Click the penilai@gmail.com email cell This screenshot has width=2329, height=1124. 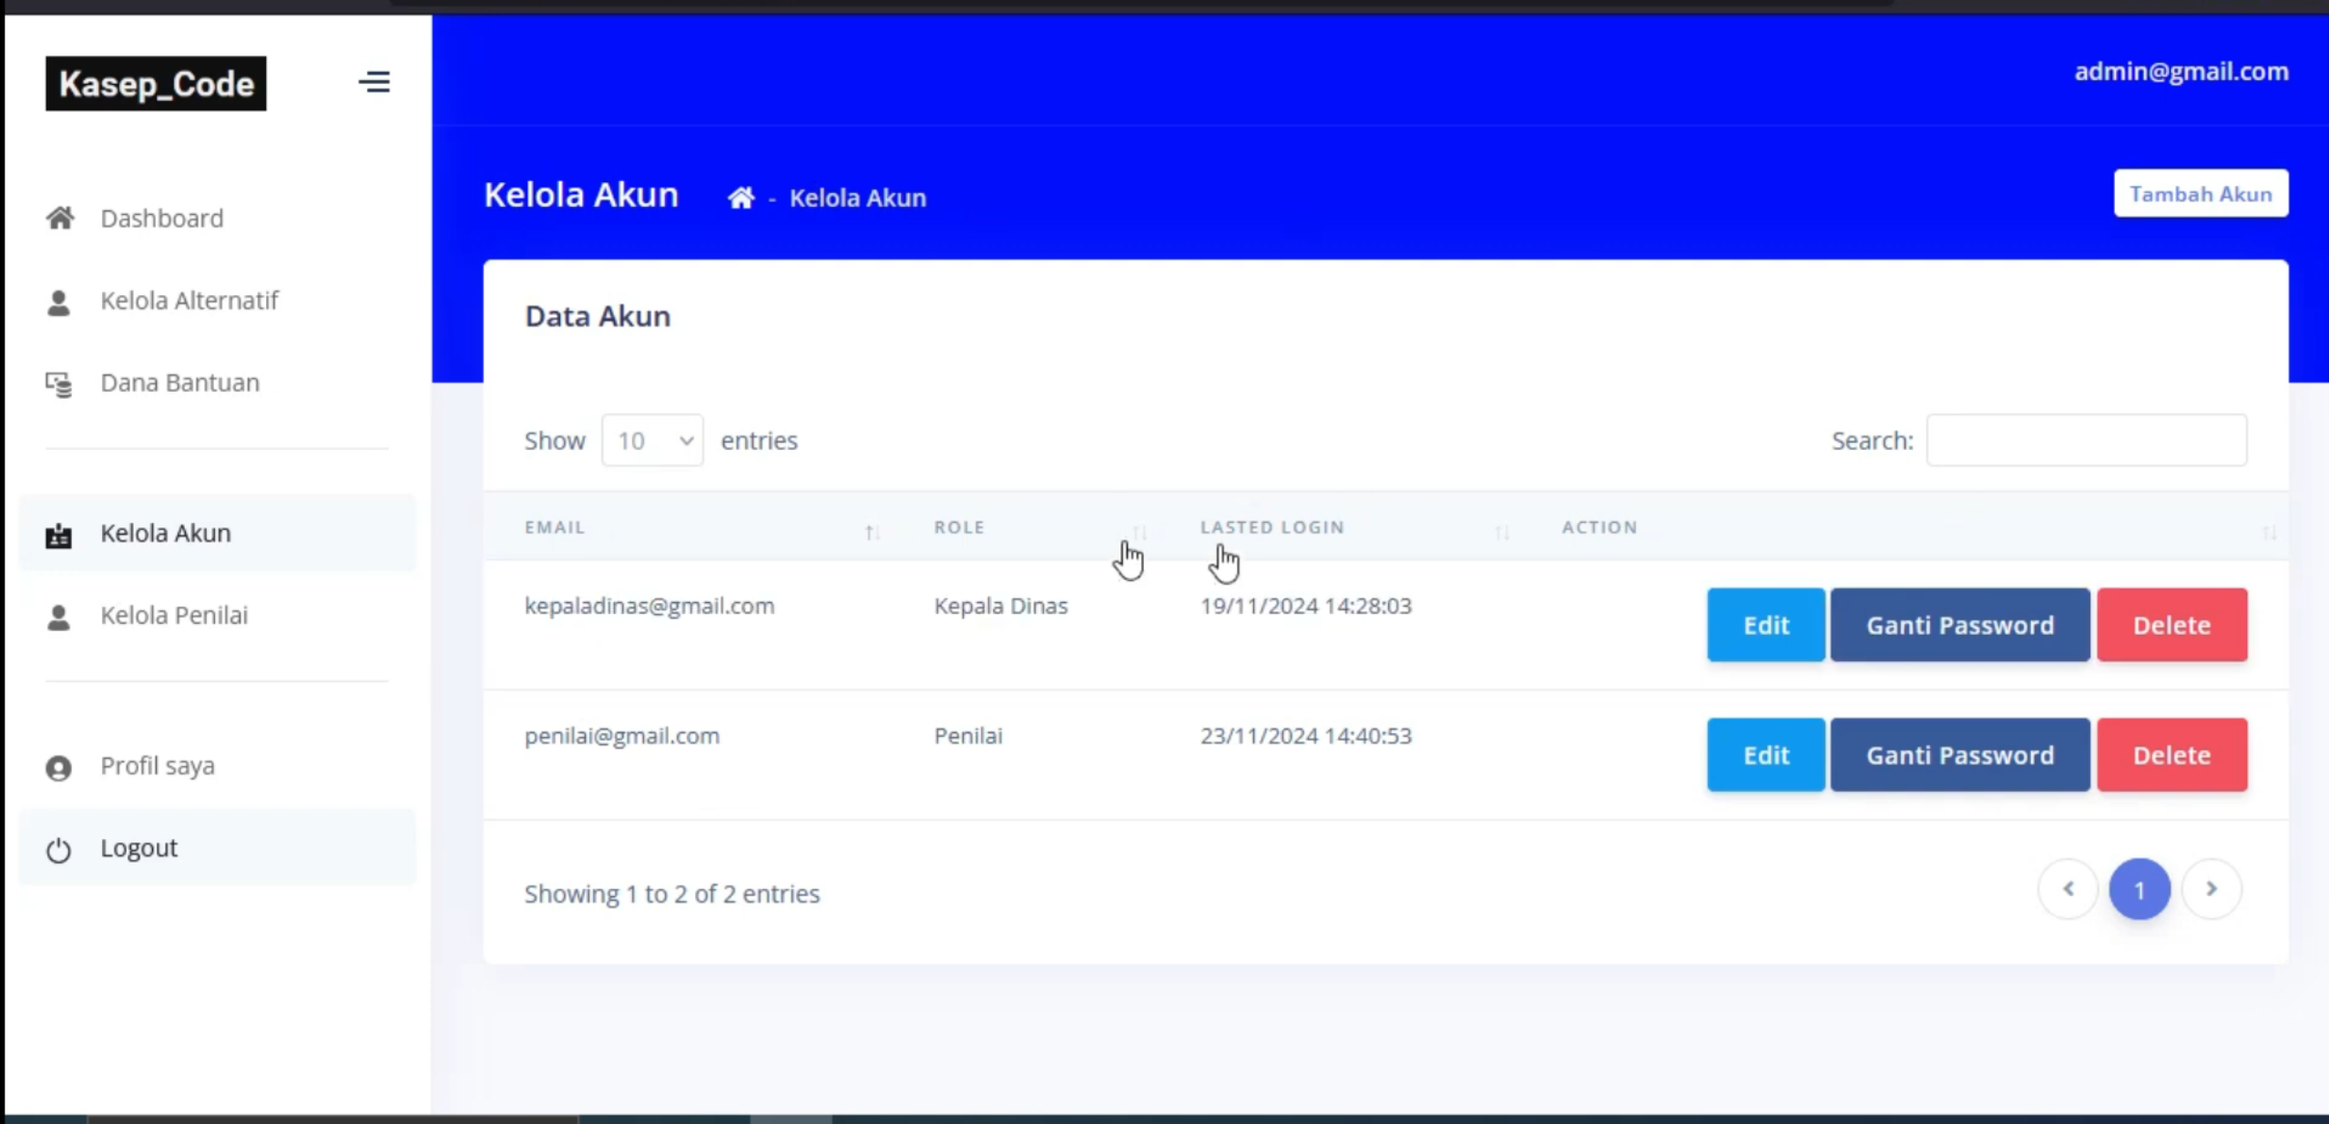(622, 736)
